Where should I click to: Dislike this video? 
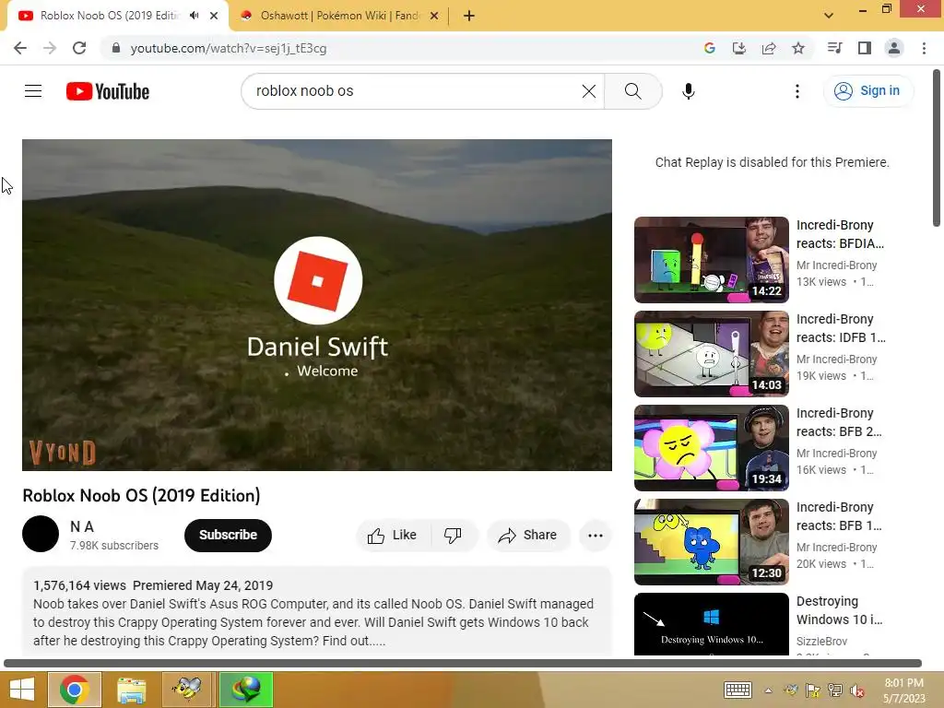click(454, 535)
